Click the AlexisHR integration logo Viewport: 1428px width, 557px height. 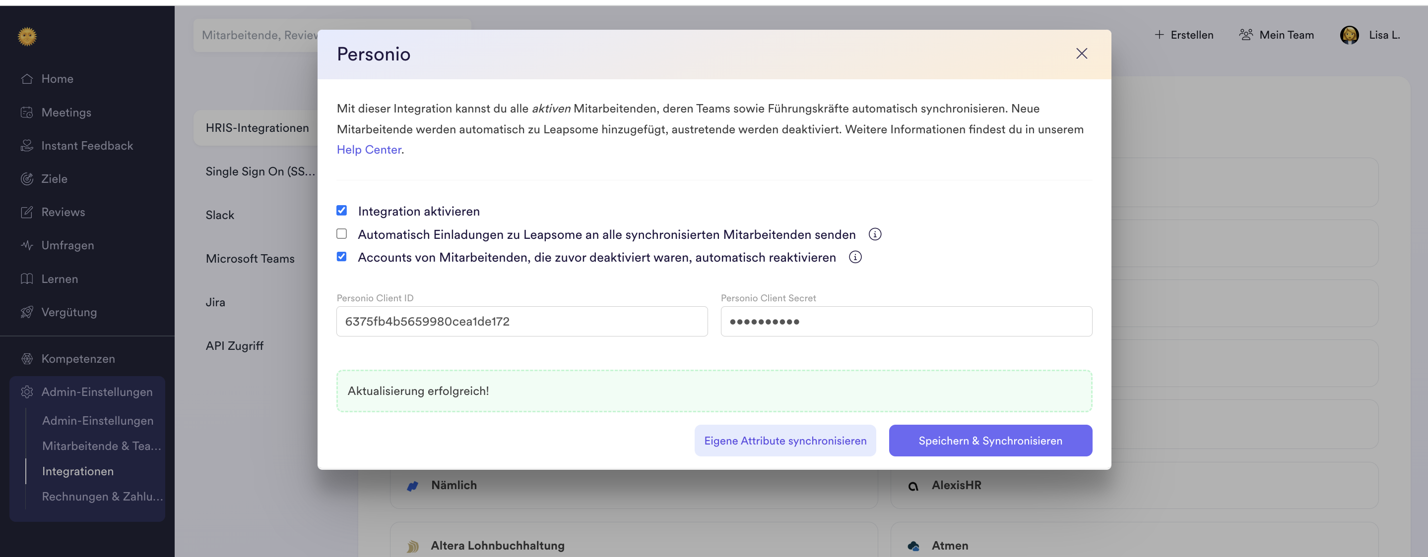click(x=913, y=486)
